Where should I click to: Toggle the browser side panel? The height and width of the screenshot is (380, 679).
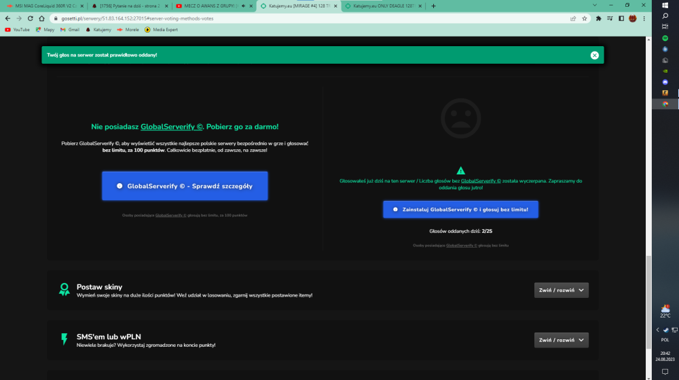(x=621, y=18)
